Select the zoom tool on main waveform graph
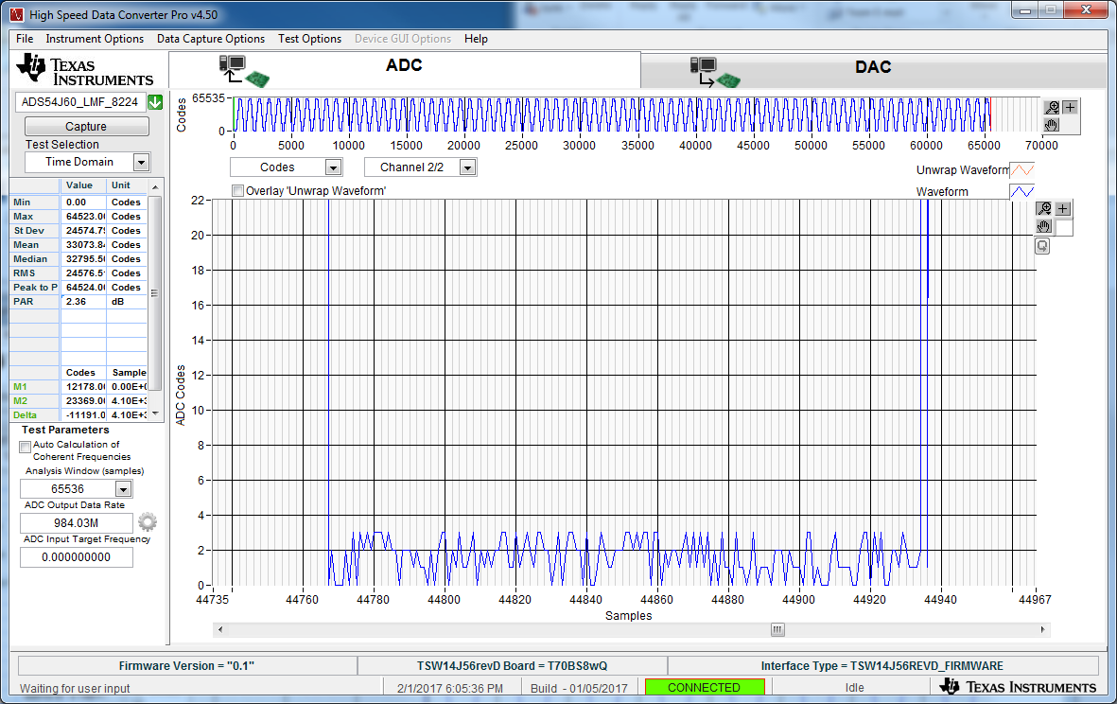1117x704 pixels. 1044,209
